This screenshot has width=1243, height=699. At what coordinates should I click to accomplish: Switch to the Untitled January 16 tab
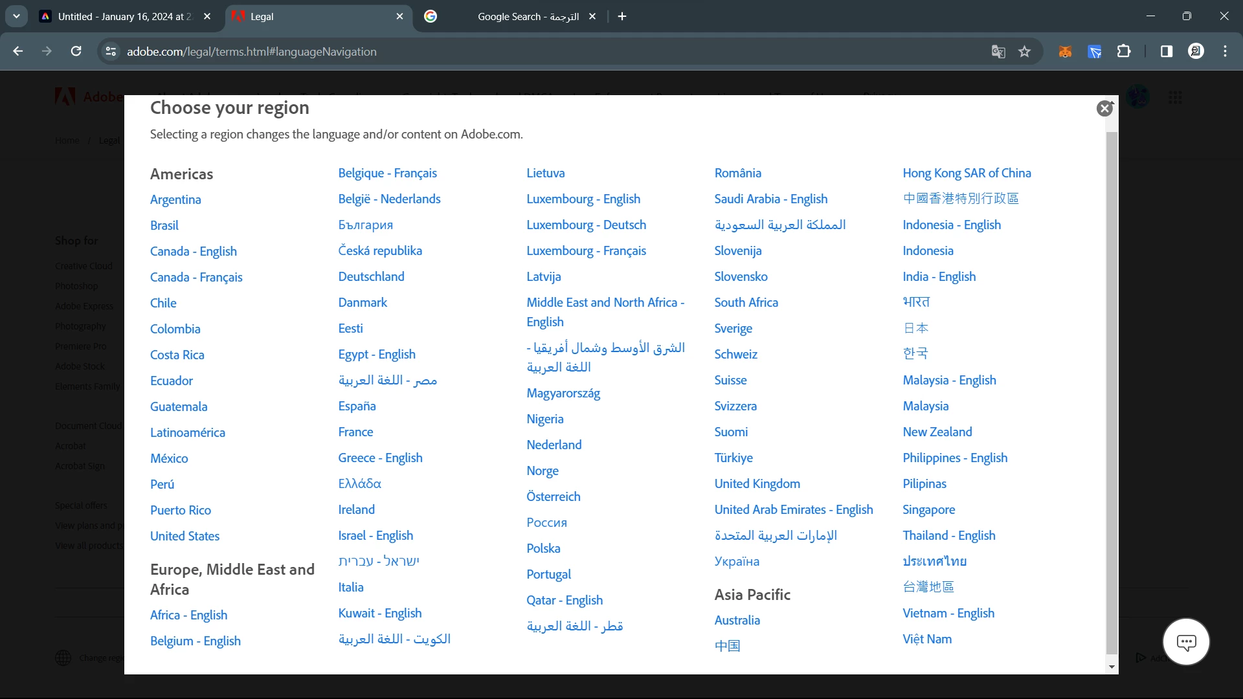[123, 17]
